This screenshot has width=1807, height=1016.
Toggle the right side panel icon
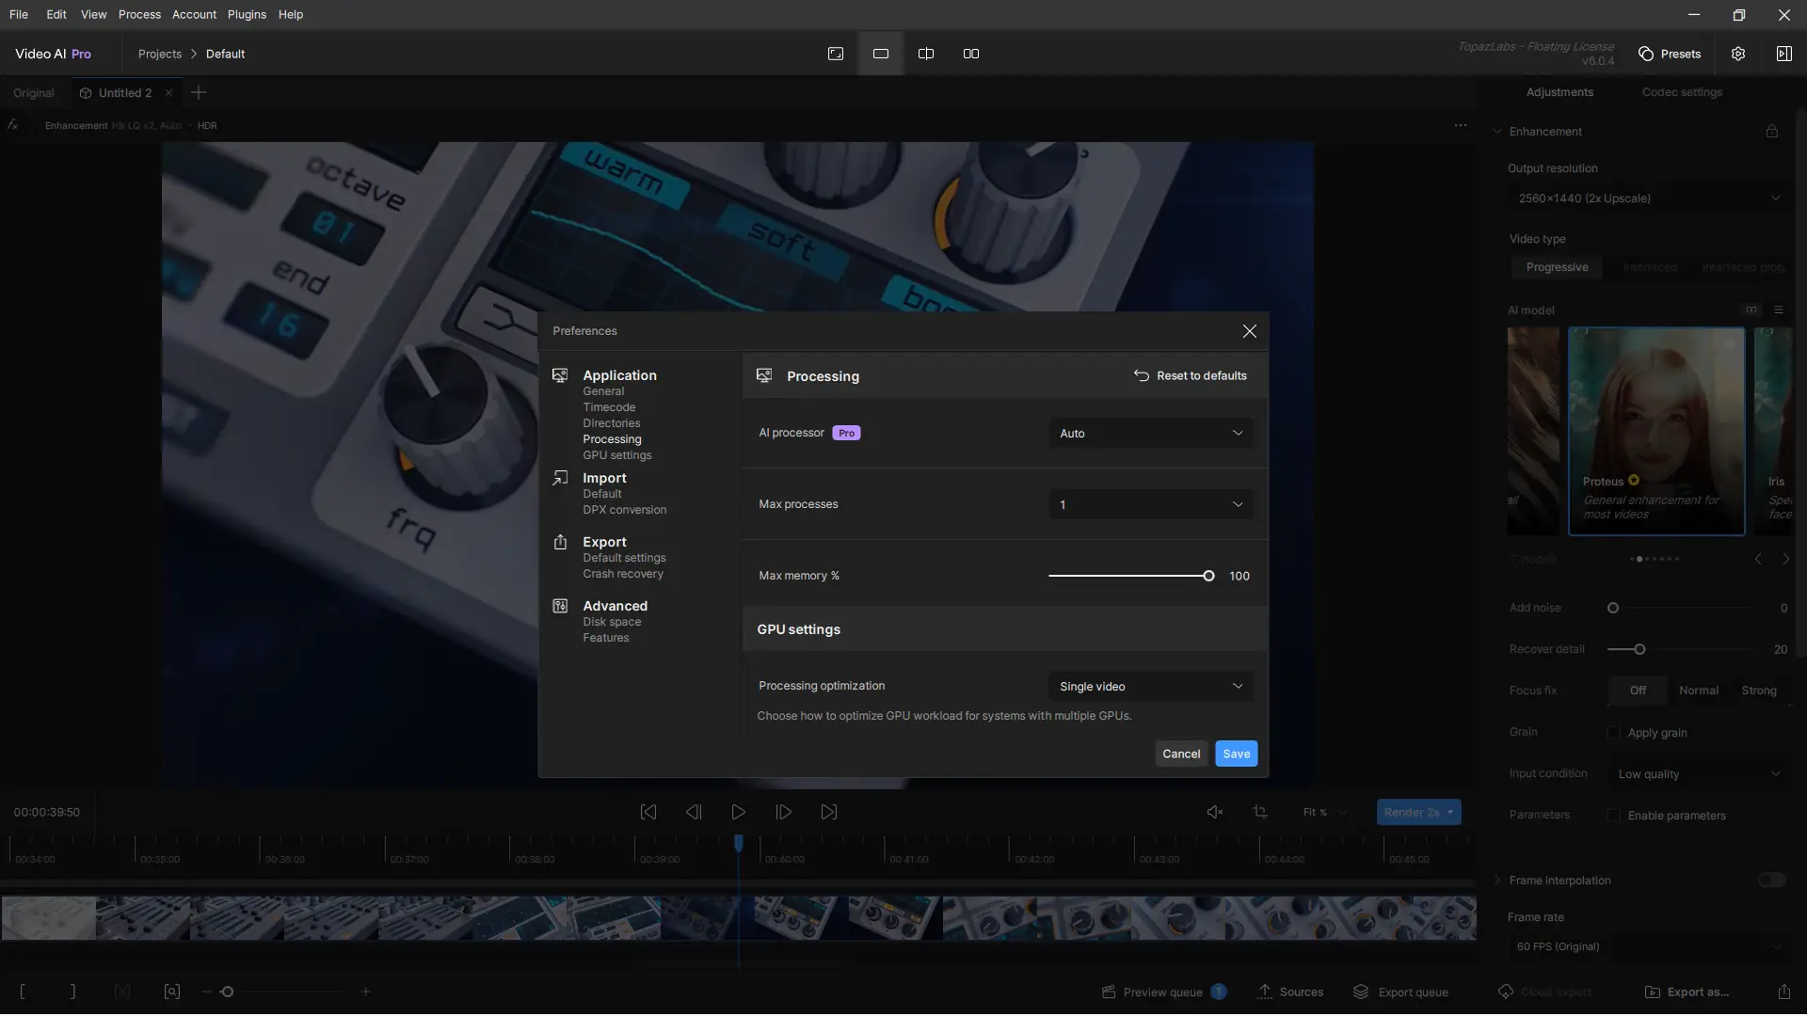click(1783, 54)
